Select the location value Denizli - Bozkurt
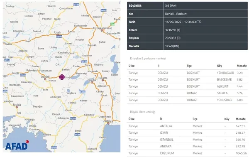This screenshot has height=157, width=249. [176, 14]
